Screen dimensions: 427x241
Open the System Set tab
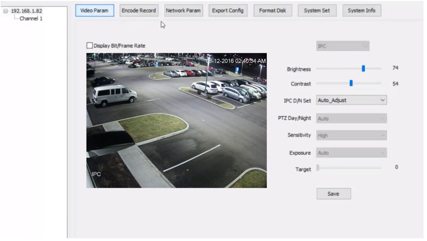tap(317, 10)
